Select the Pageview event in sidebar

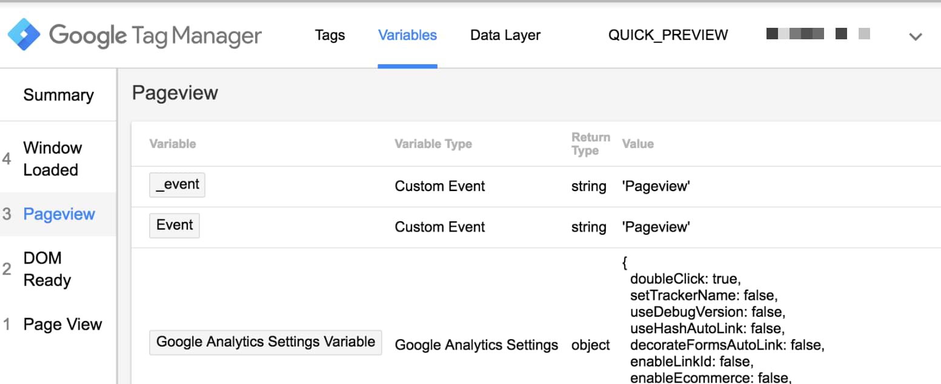tap(58, 214)
